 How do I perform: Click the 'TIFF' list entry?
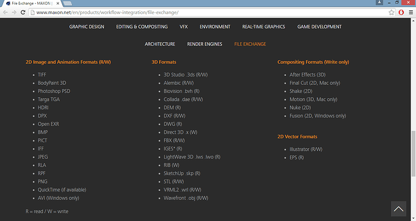coord(42,75)
